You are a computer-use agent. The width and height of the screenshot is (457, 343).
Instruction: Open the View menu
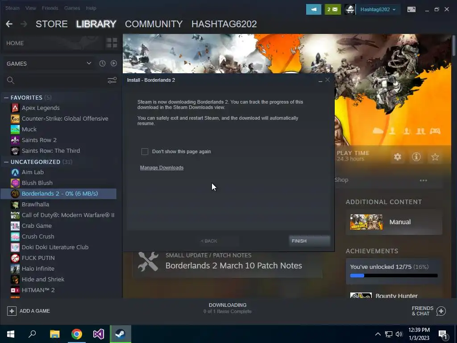pos(31,8)
